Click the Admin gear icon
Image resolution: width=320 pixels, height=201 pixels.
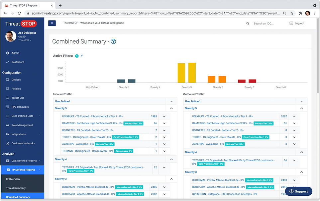(x=8, y=53)
